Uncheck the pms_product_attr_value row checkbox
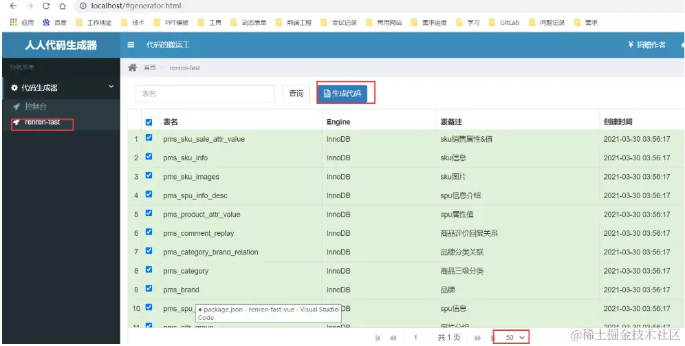This screenshot has width=685, height=346. click(149, 213)
